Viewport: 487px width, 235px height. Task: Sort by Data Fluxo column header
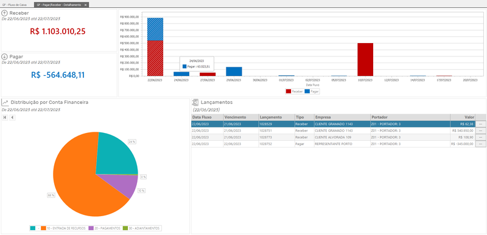point(207,117)
